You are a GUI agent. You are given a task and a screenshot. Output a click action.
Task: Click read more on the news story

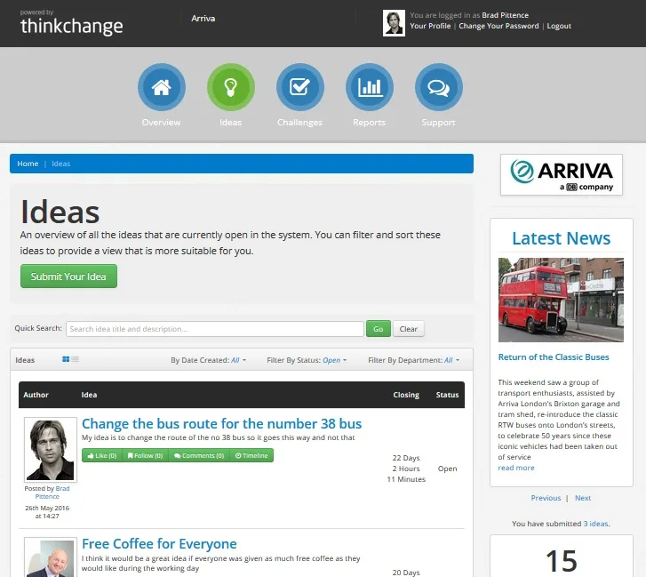point(515,468)
